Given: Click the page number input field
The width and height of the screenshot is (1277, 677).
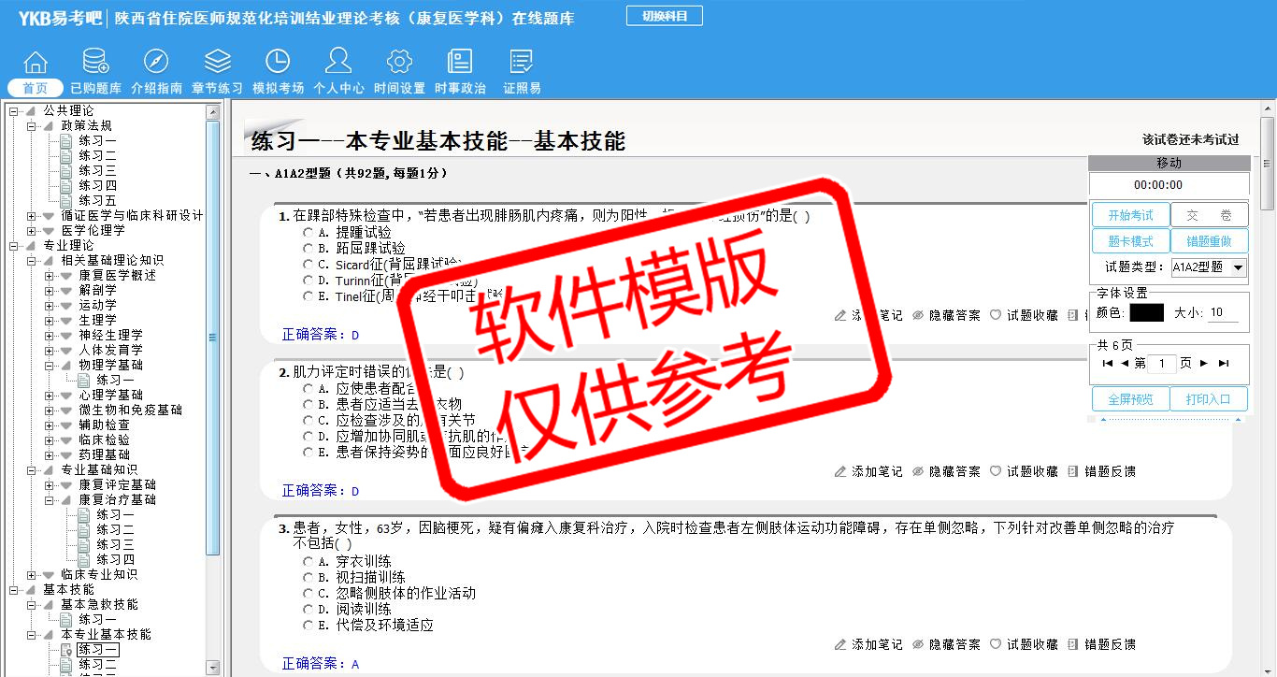Looking at the screenshot, I should (1160, 364).
